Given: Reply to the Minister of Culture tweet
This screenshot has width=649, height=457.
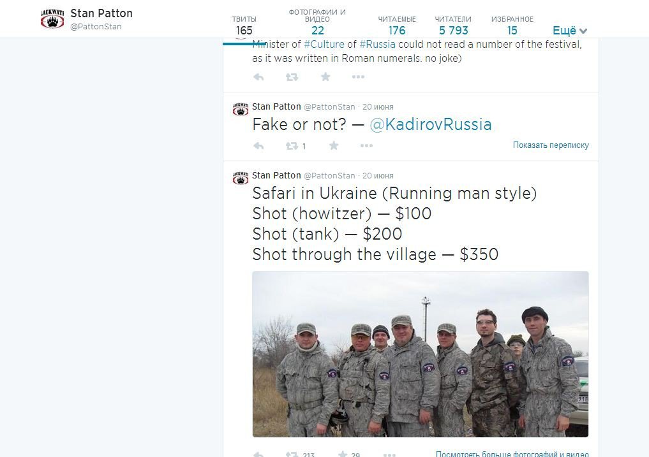Looking at the screenshot, I should click(258, 77).
